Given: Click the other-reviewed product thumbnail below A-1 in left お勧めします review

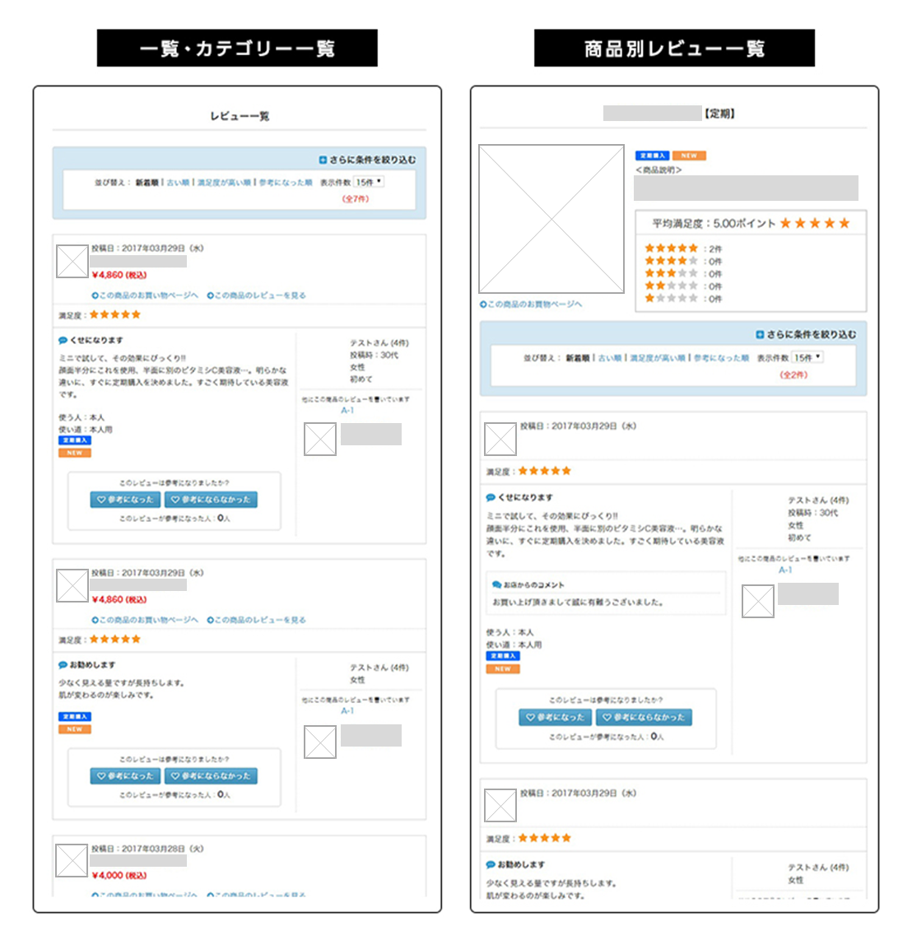Looking at the screenshot, I should 320,742.
